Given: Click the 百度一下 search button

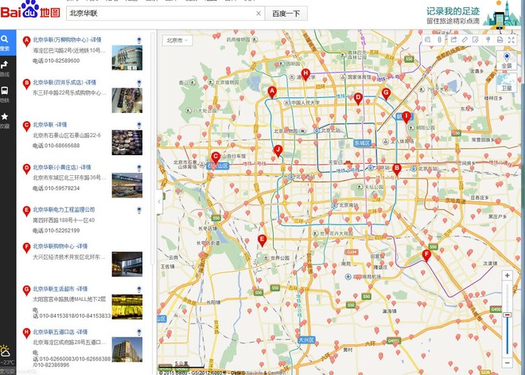Looking at the screenshot, I should point(286,14).
